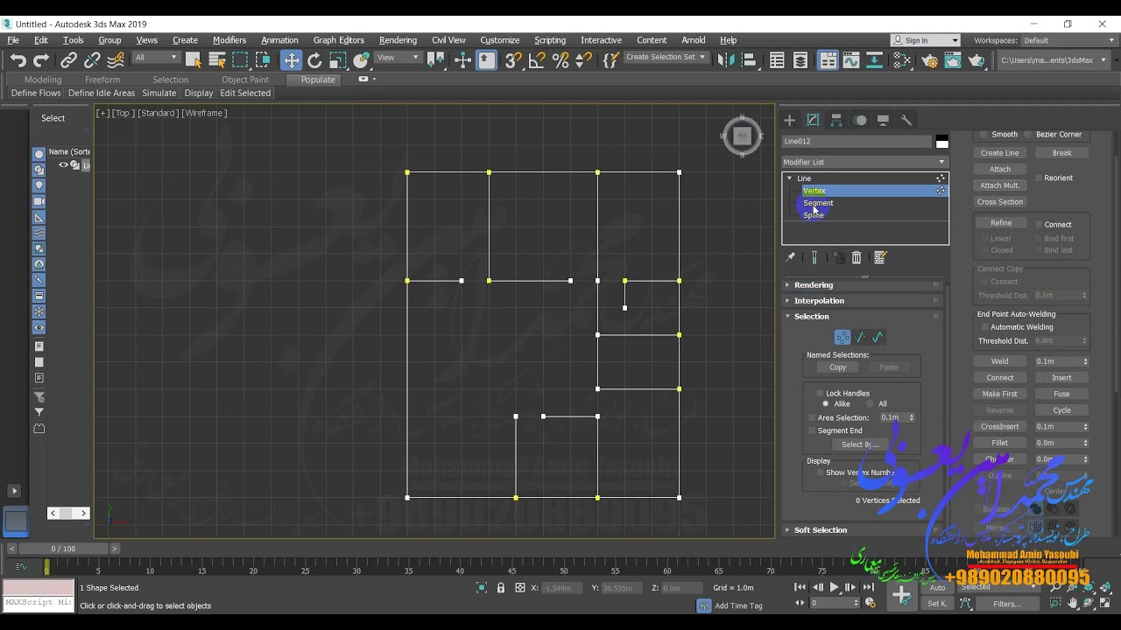Click the 0 / 100 time slider
The width and height of the screenshot is (1121, 630).
click(63, 549)
